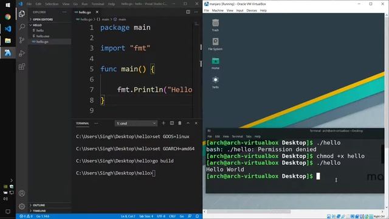Open the VirtualBox View menu
The height and width of the screenshot is (219, 389).
[230, 10]
